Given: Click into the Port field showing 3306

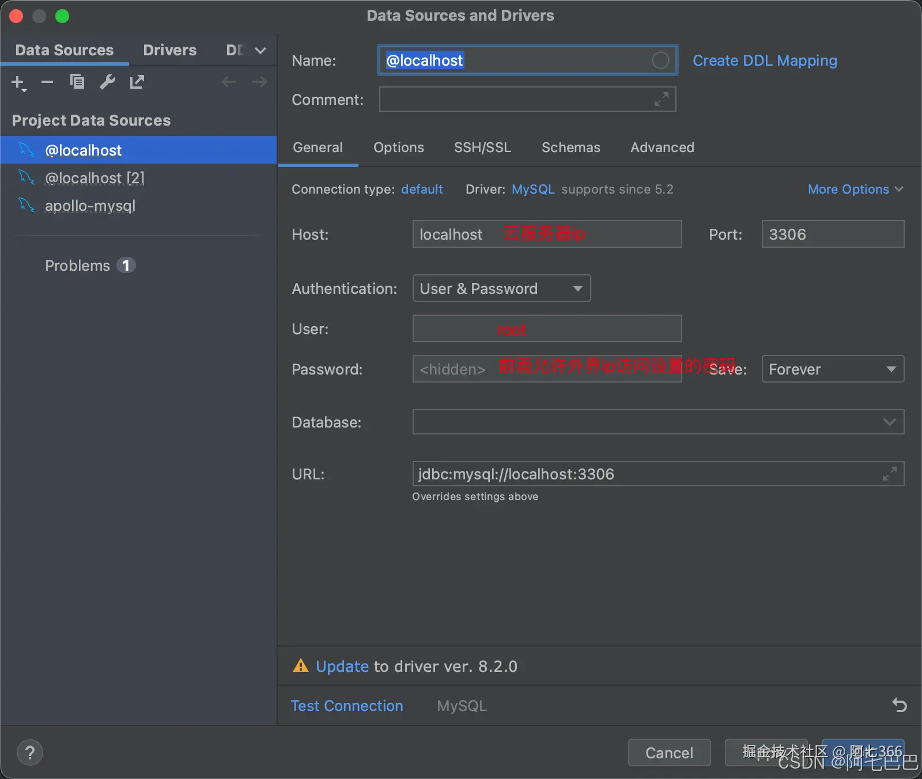Looking at the screenshot, I should [x=833, y=234].
